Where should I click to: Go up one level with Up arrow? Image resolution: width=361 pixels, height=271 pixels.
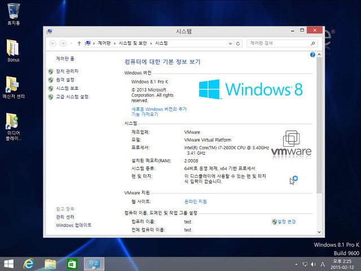(x=79, y=43)
